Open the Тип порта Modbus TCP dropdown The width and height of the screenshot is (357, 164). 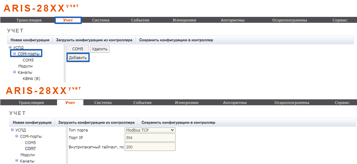150,130
